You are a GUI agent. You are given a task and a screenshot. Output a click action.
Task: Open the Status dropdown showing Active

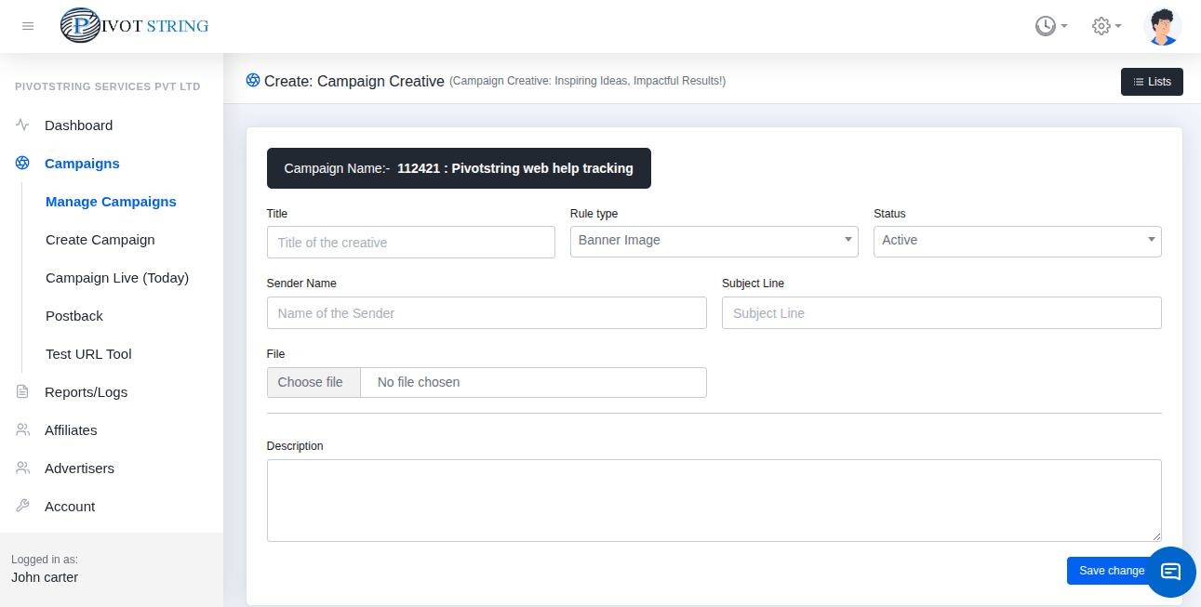point(1016,241)
